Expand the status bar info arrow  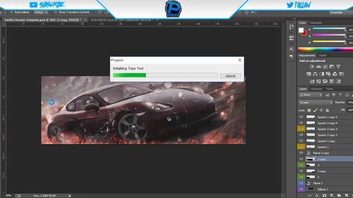coord(69,196)
